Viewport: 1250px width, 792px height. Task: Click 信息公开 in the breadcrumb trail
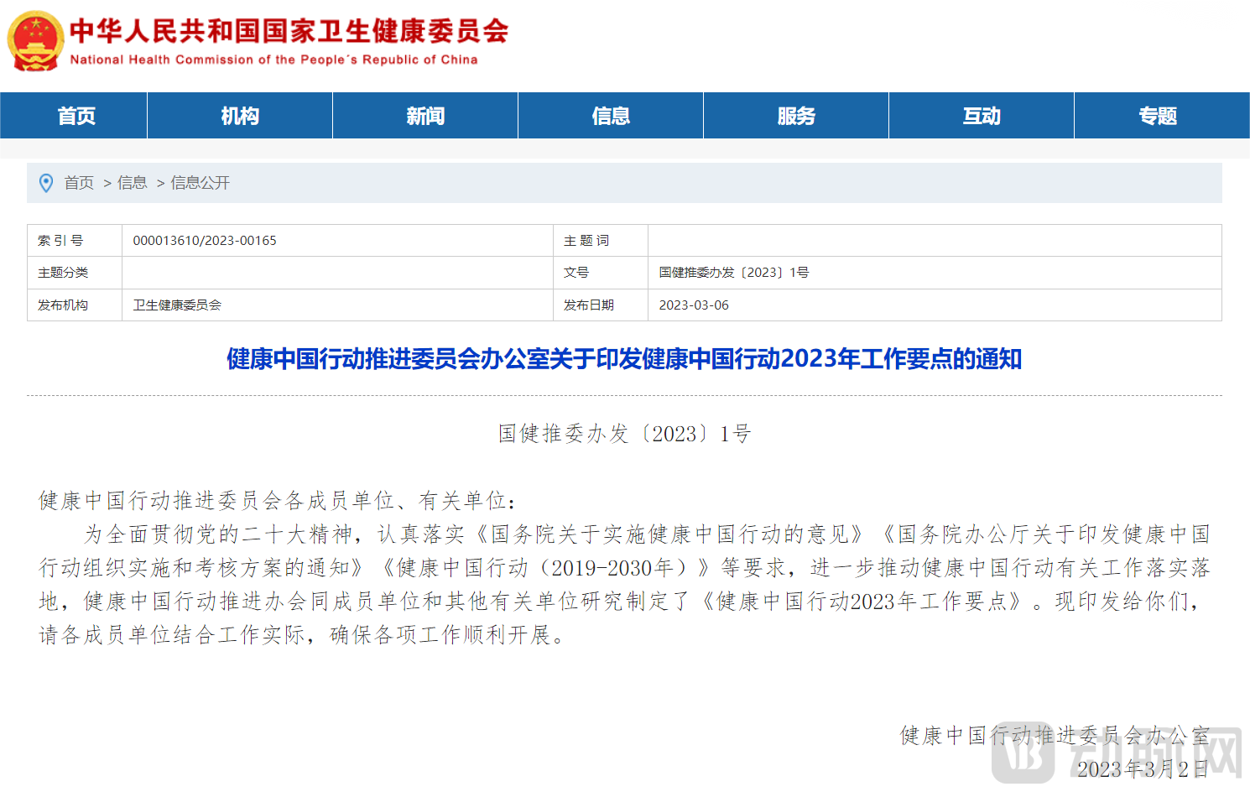coord(200,183)
